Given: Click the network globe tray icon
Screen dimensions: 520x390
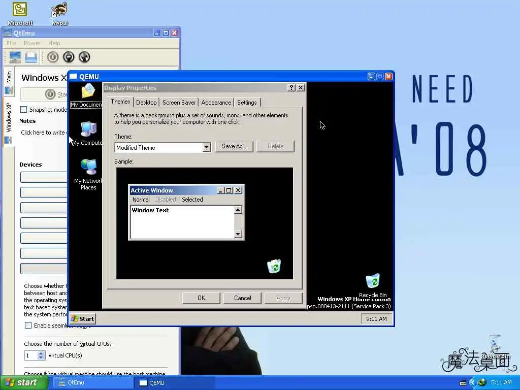Looking at the screenshot, I should point(482,382).
